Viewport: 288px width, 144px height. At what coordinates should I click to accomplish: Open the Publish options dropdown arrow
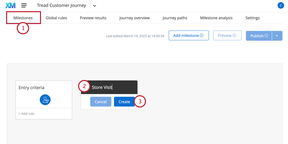click(277, 36)
